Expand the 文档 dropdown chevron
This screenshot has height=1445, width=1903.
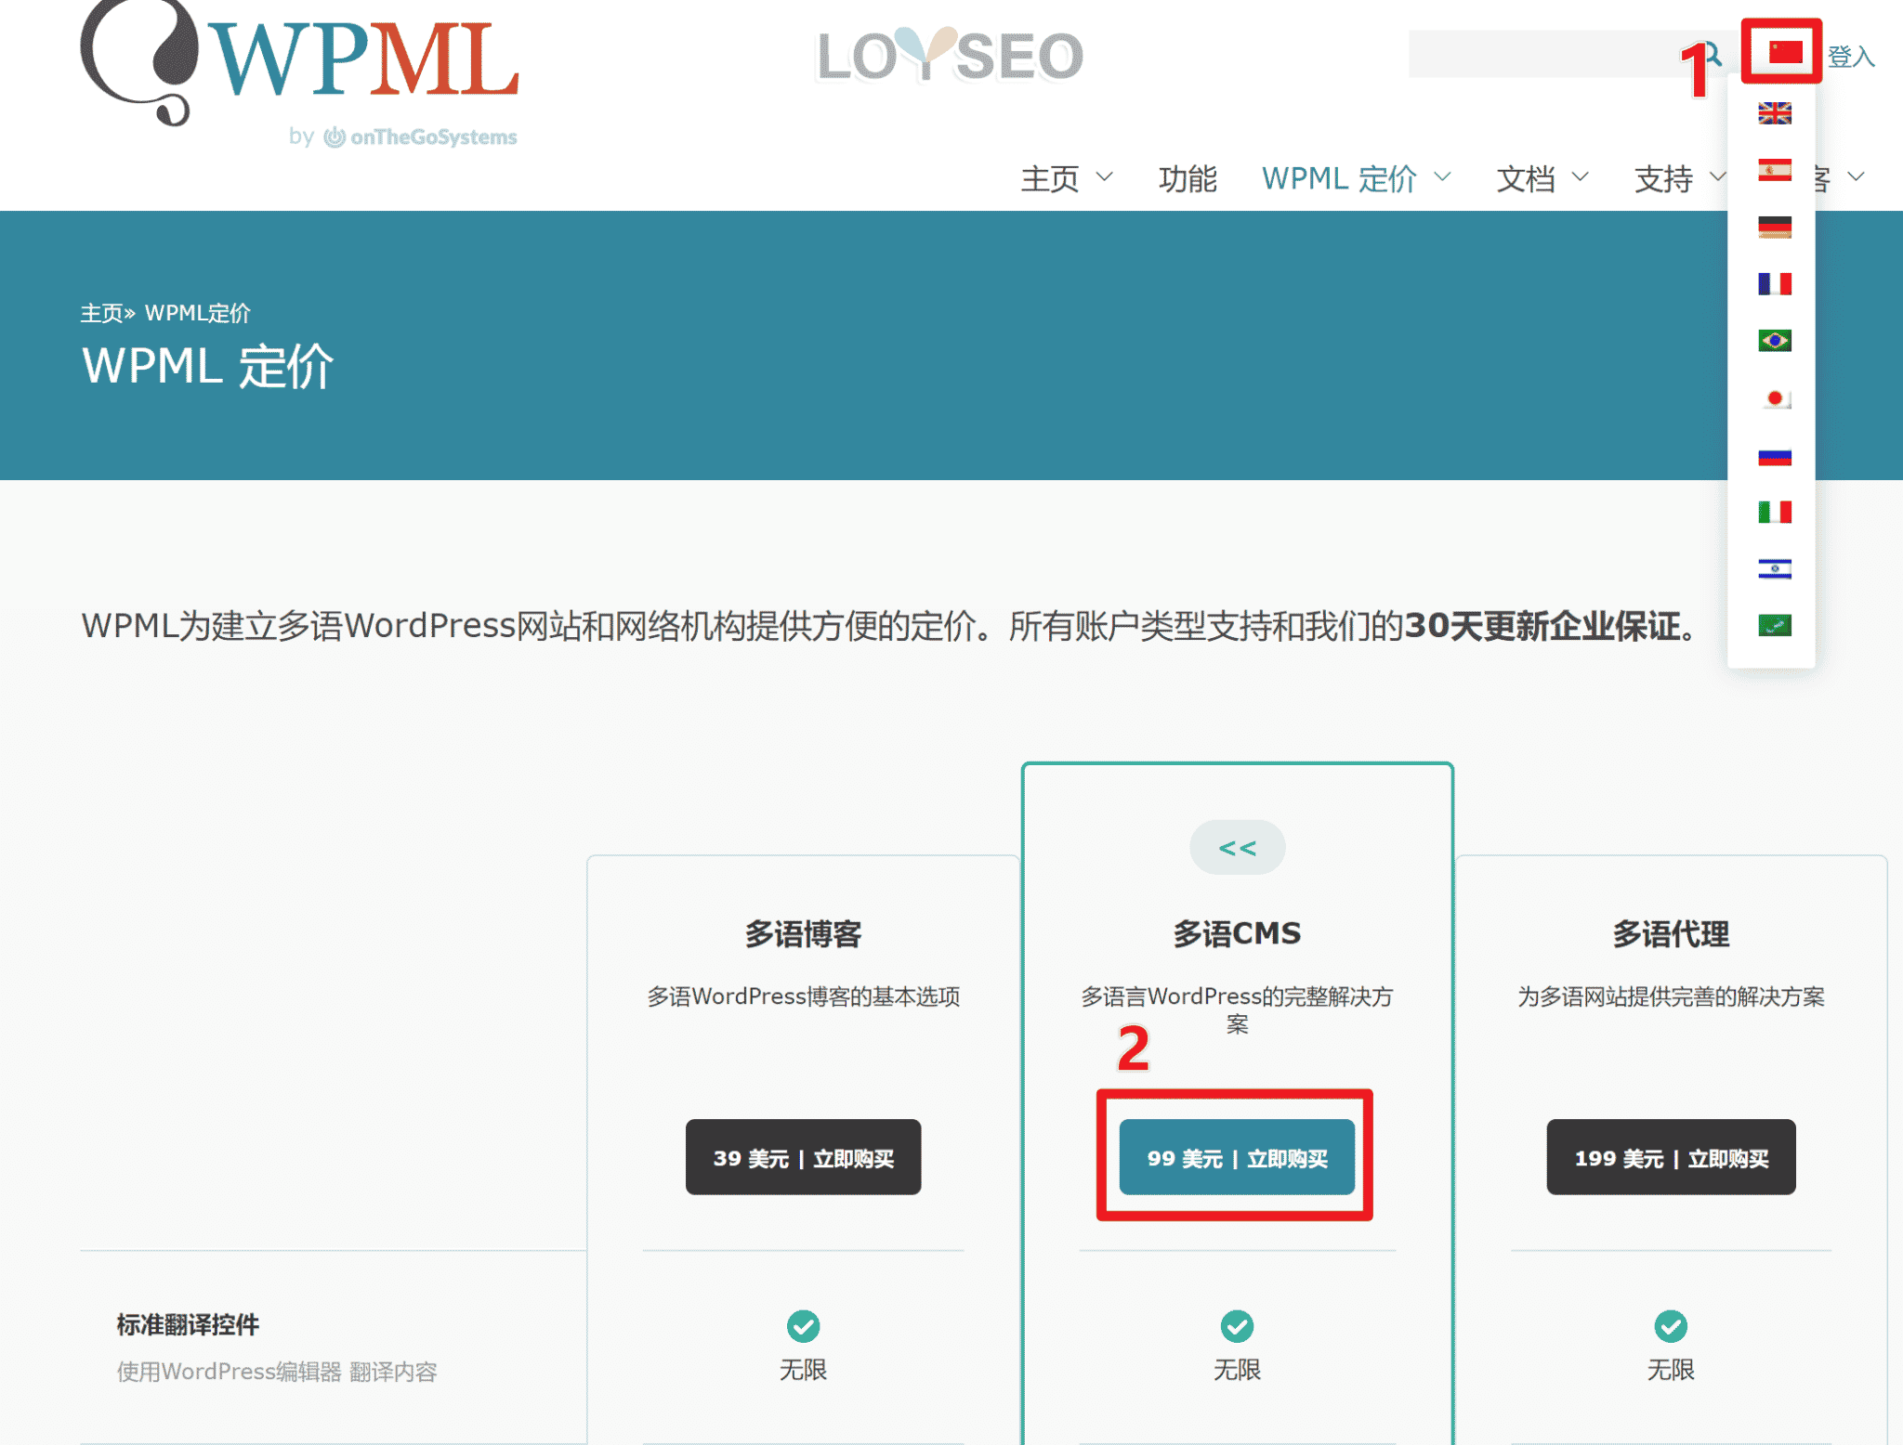[x=1581, y=176]
